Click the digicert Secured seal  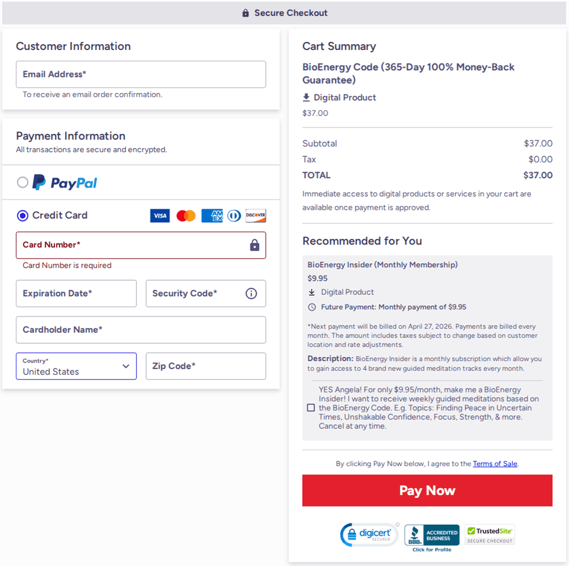pos(369,534)
